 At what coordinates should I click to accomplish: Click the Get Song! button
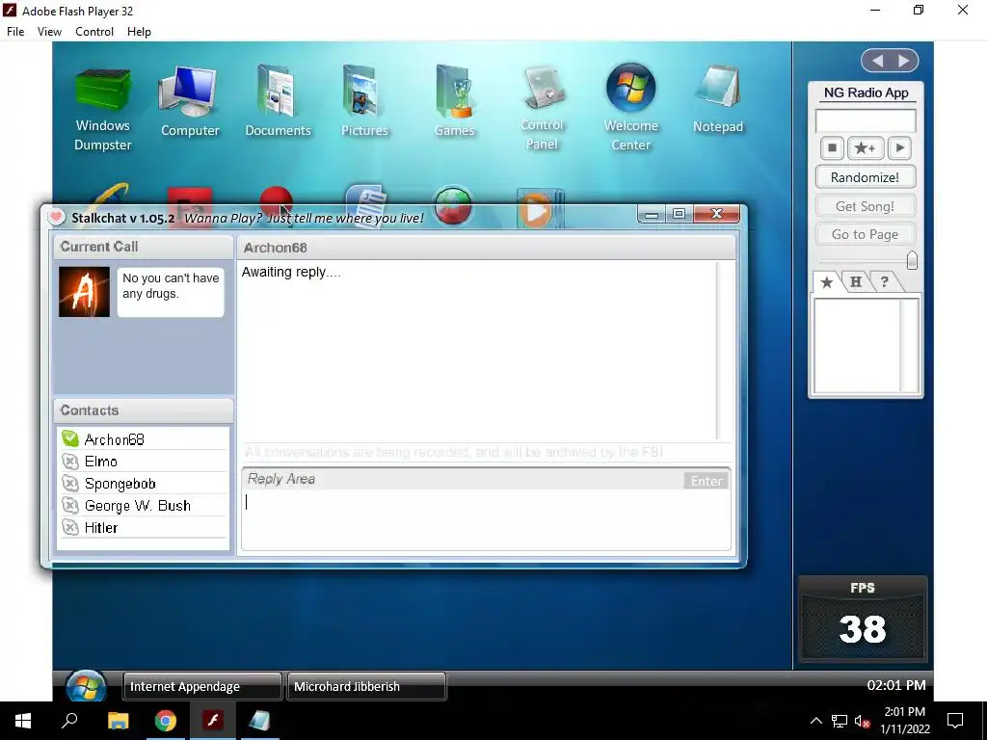click(865, 206)
